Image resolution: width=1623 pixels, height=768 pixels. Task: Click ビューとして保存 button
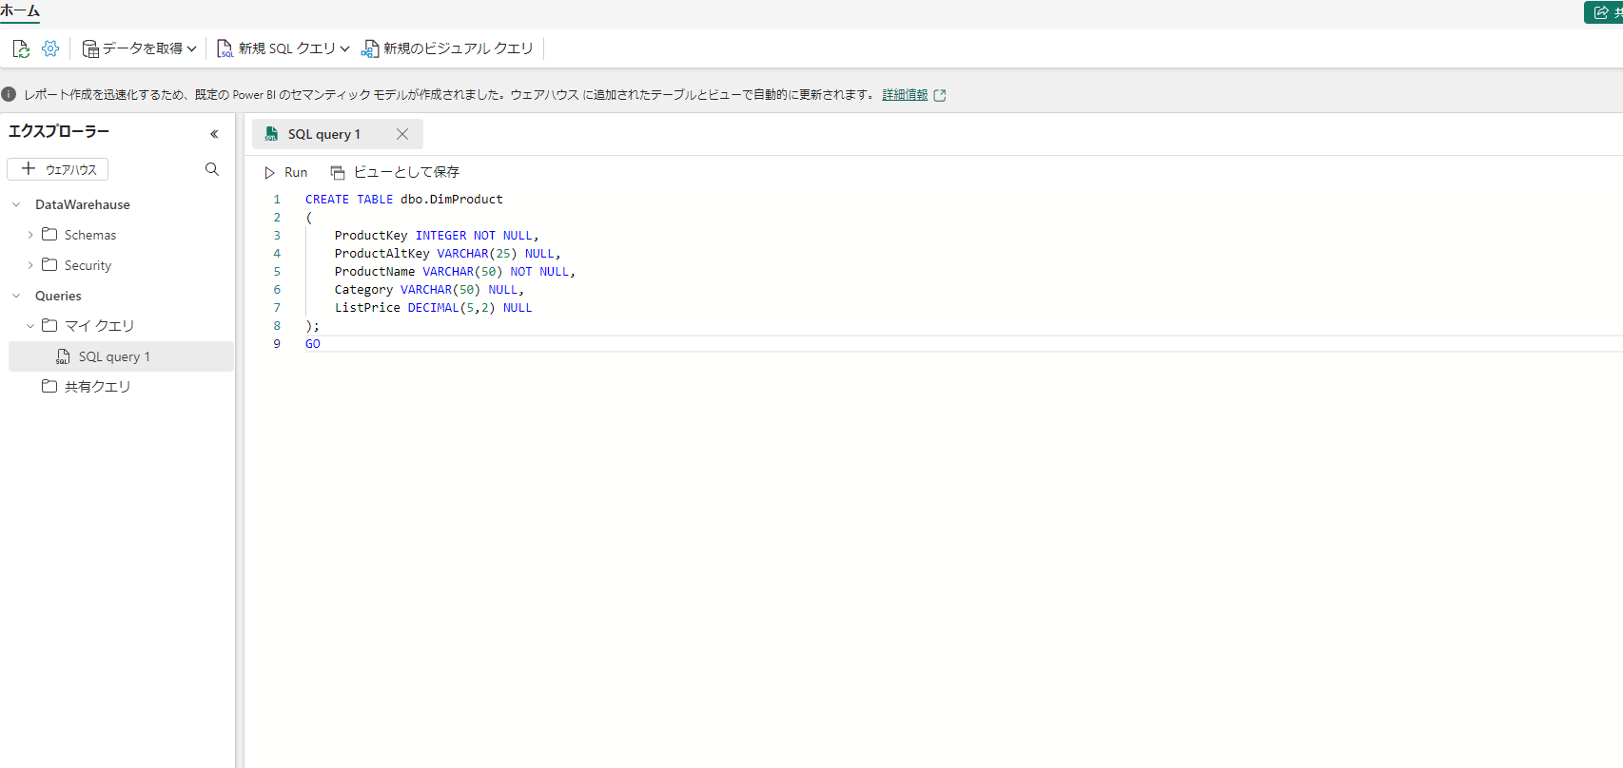[395, 172]
